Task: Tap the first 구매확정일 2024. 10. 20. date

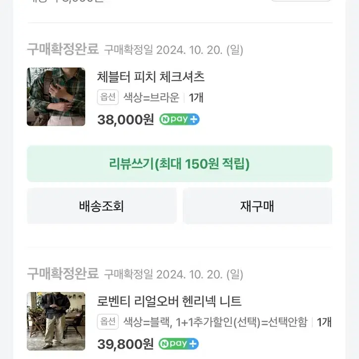Action: [173, 50]
